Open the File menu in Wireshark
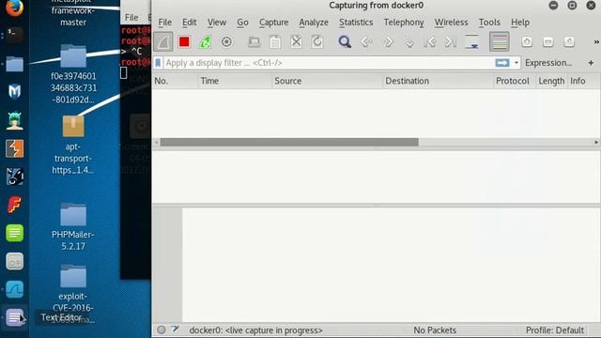601x338 pixels. point(165,23)
